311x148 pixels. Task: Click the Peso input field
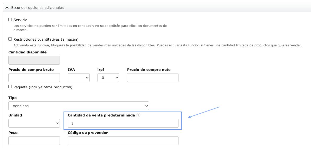click(34, 141)
